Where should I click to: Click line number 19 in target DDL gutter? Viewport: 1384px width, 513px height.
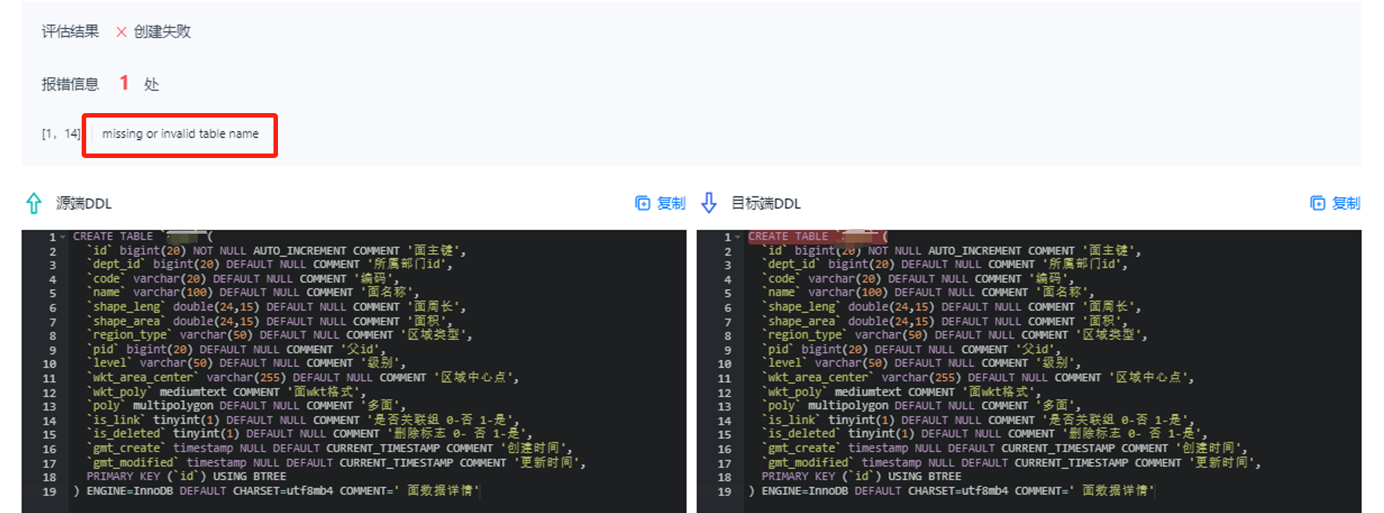(724, 491)
